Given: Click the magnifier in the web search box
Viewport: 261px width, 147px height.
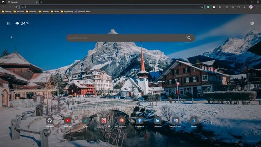Looking at the screenshot, I should pyautogui.click(x=189, y=38).
